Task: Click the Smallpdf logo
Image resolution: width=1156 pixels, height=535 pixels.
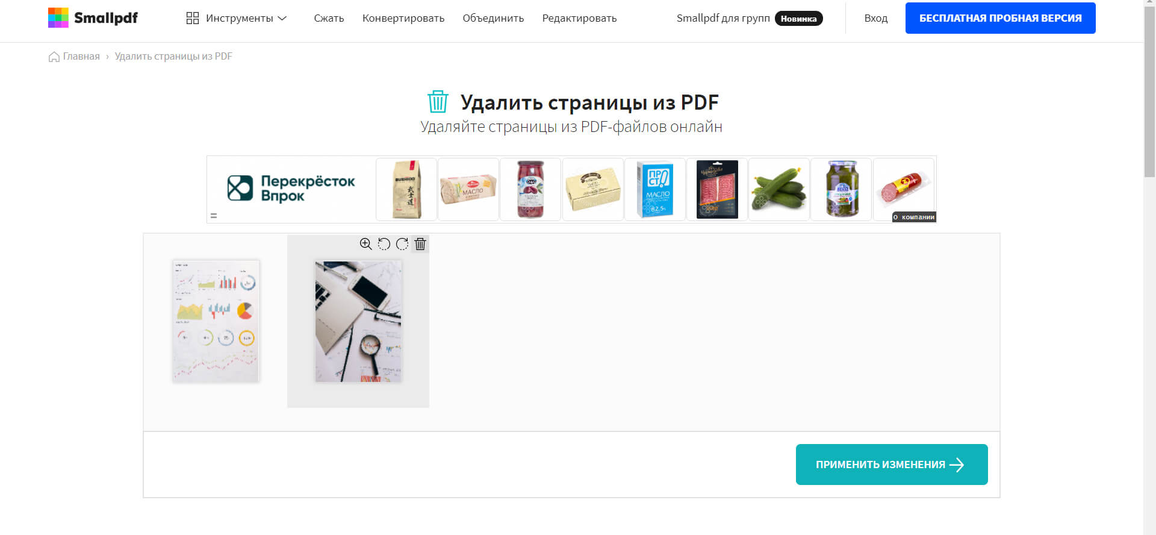Action: pos(93,18)
